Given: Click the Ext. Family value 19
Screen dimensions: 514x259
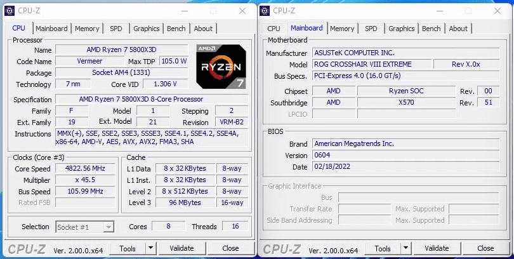Looking at the screenshot, I should [x=72, y=123].
